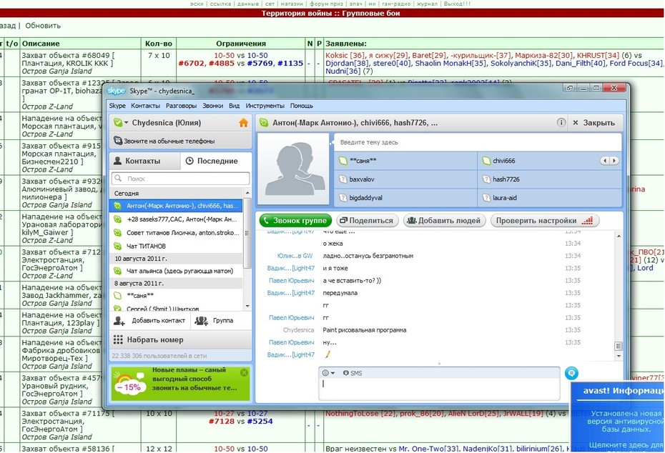665x453 pixels.
Task: Close the green -15% advertisement banner
Action: (x=244, y=372)
